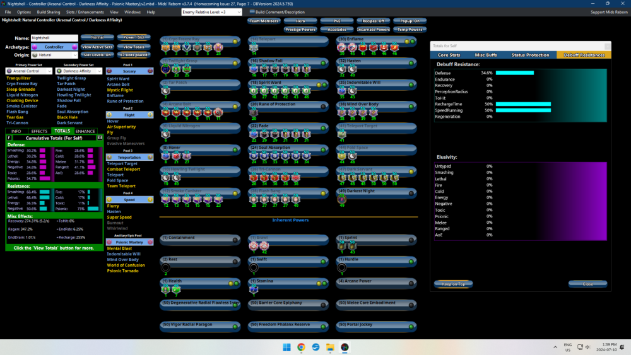Image resolution: width=631 pixels, height=355 pixels.
Task: Click the empty enhancement slot under Hurdle
Action: 341,267
